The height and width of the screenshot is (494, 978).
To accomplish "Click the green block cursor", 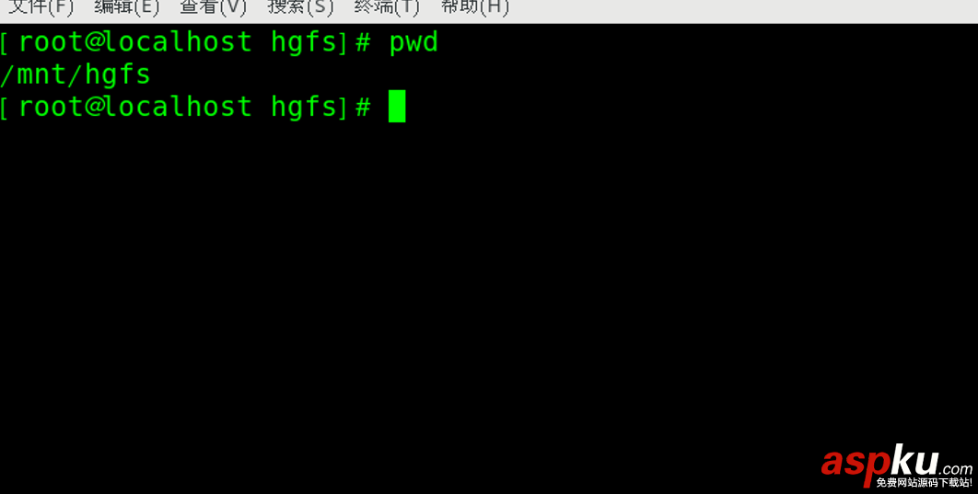I will [x=397, y=106].
